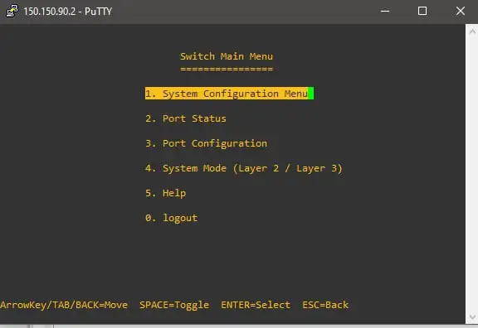
Task: Click the SPACE=Toggle hint text
Action: click(174, 305)
